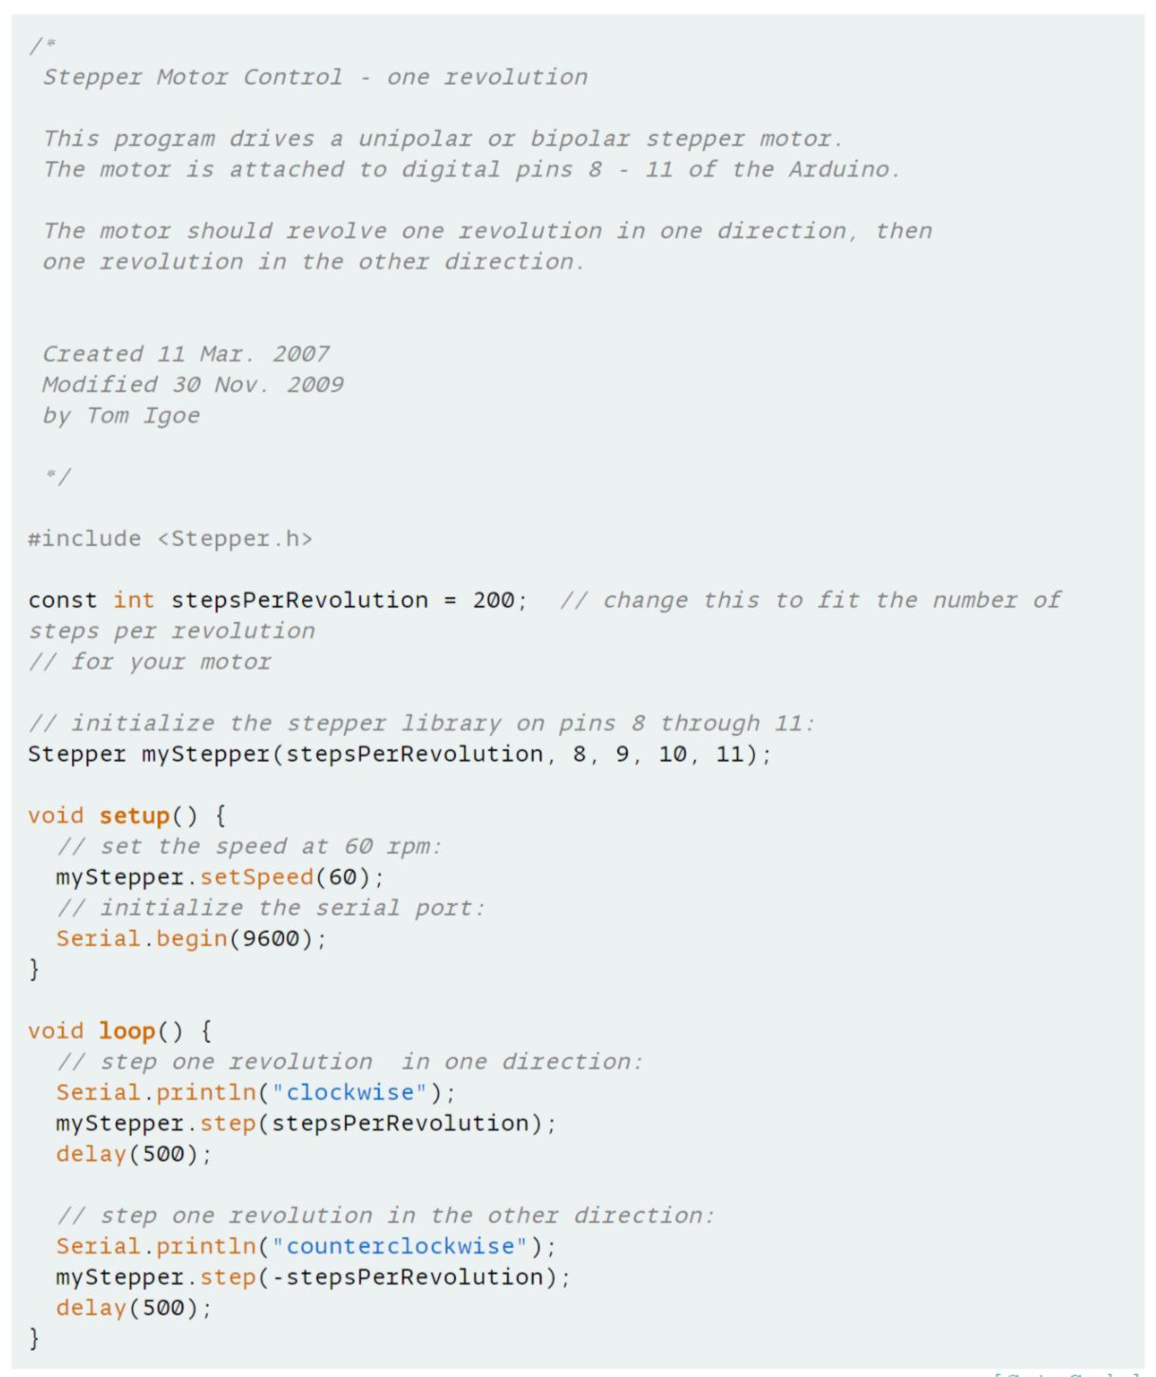The height and width of the screenshot is (1377, 1156).
Task: Click the value 200 in stepsPerRevolution declaration
Action: pyautogui.click(x=493, y=600)
